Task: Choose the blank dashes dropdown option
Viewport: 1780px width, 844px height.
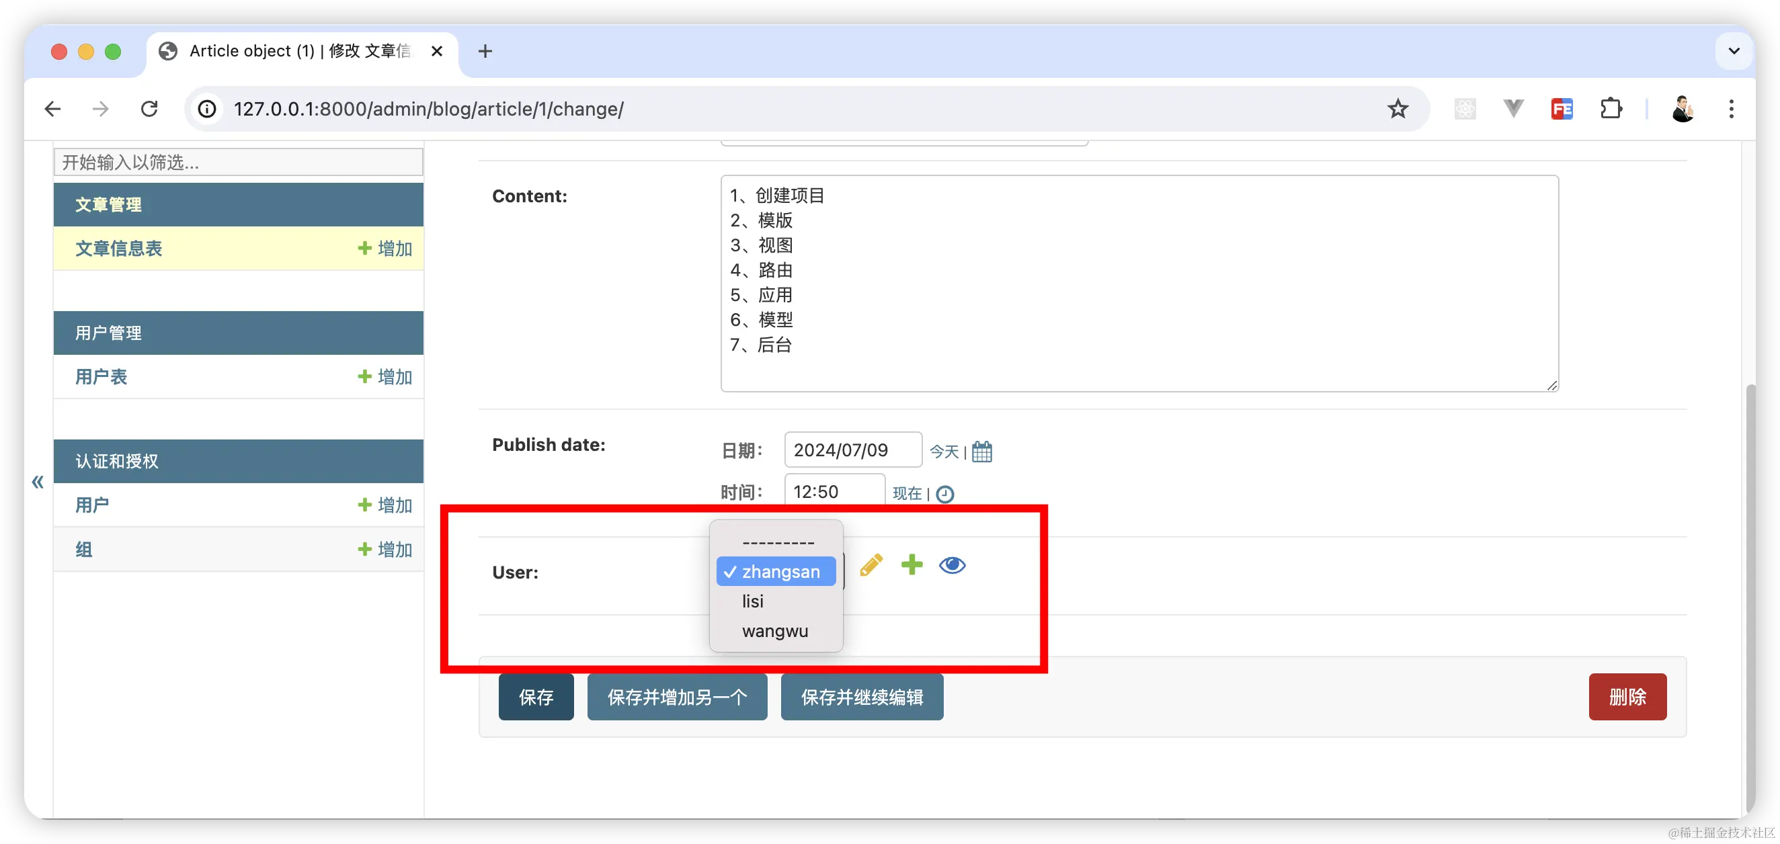Action: (x=777, y=542)
